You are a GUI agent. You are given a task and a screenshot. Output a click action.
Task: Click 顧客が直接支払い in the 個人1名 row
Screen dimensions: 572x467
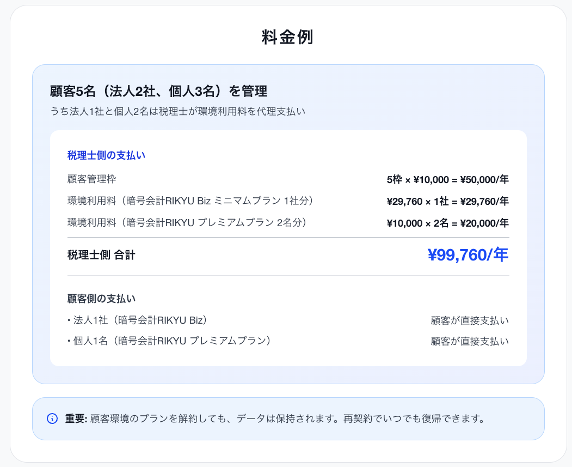click(x=470, y=342)
